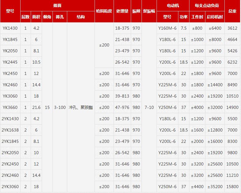
Task: Select the 总重 column header
Action: [232, 11]
